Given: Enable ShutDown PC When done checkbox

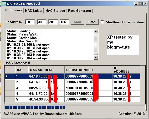Looking at the screenshot, I should (102, 22).
